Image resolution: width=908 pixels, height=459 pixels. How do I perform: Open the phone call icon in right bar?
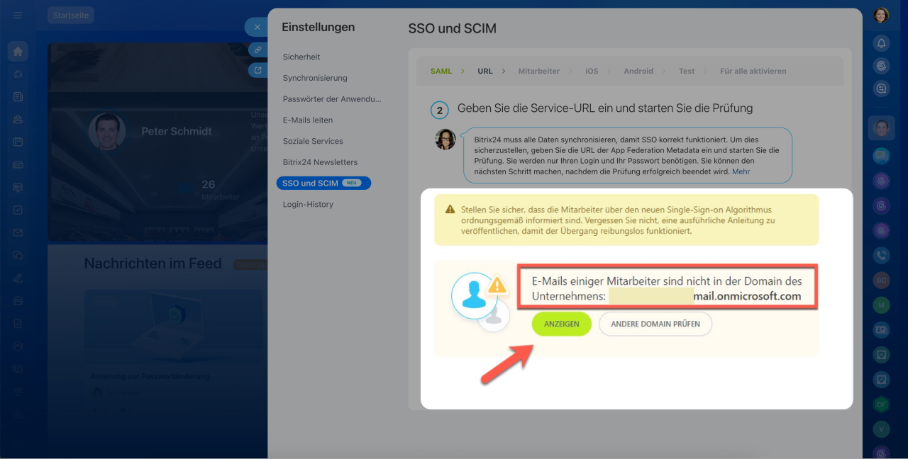click(881, 255)
